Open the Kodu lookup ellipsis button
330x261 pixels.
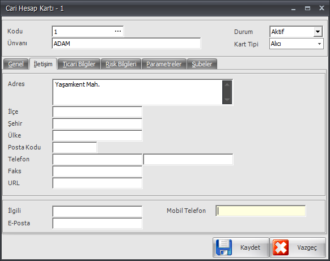tap(118, 31)
